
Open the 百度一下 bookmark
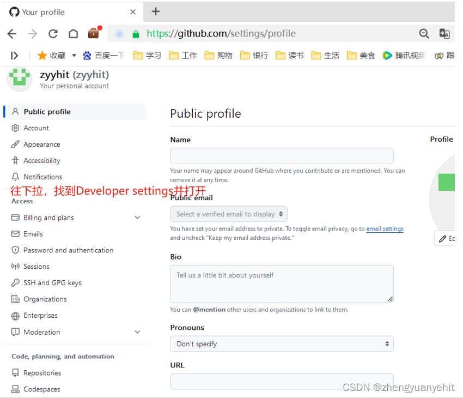(103, 55)
